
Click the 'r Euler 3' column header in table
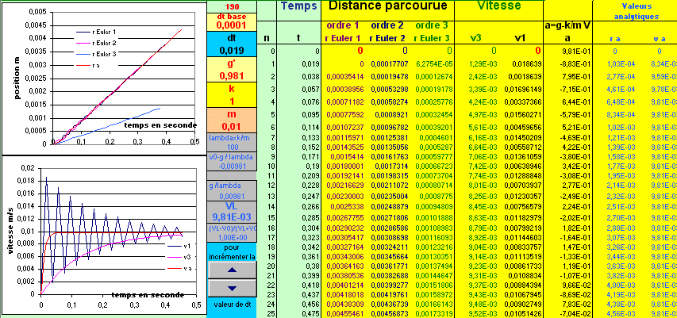click(433, 38)
